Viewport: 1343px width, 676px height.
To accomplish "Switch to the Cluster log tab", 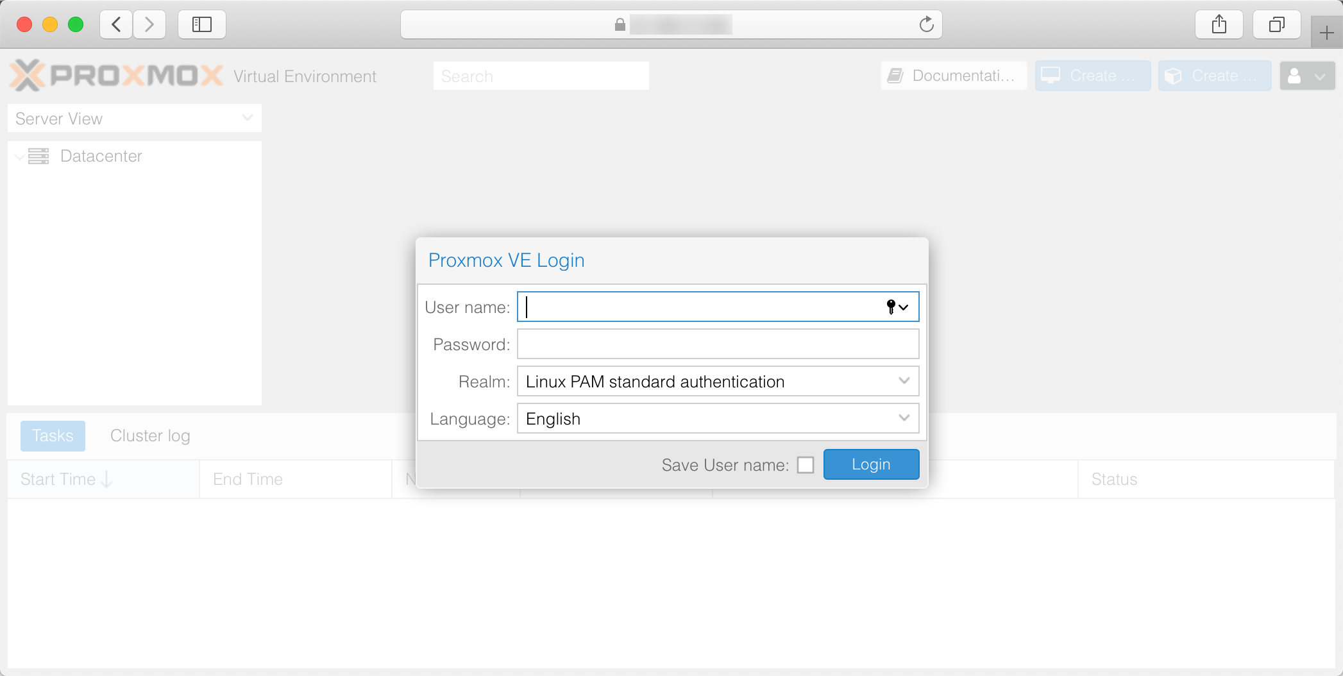I will coord(150,436).
